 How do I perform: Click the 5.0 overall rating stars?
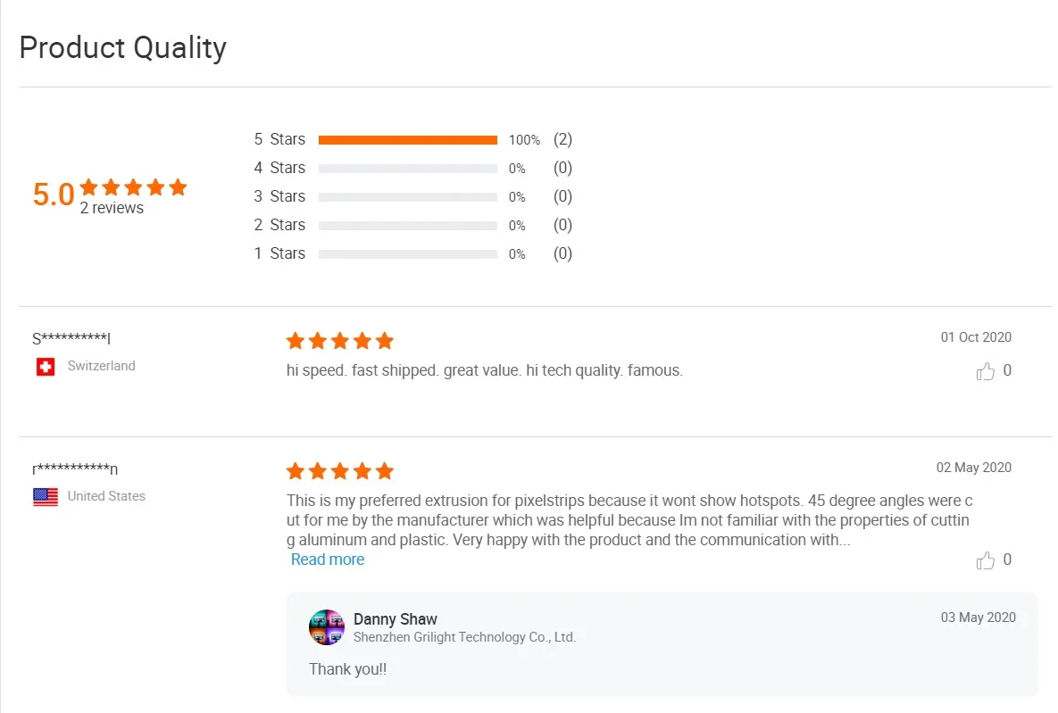133,187
